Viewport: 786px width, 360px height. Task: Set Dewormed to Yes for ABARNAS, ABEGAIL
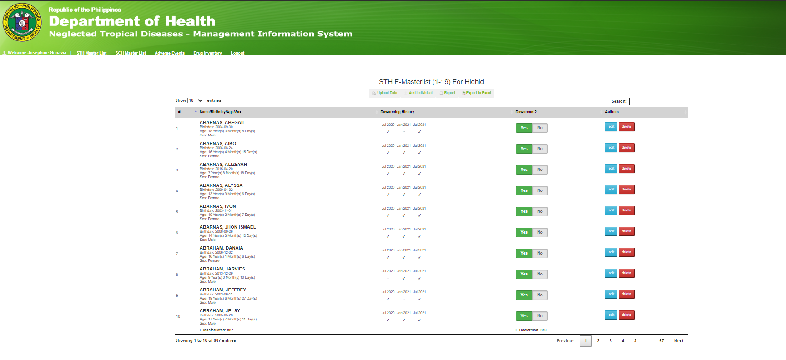524,128
